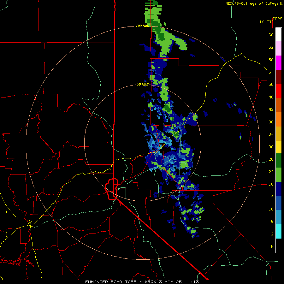The height and width of the screenshot is (284, 284).
Task: Click the TOPS legend heading
Action: point(277,19)
